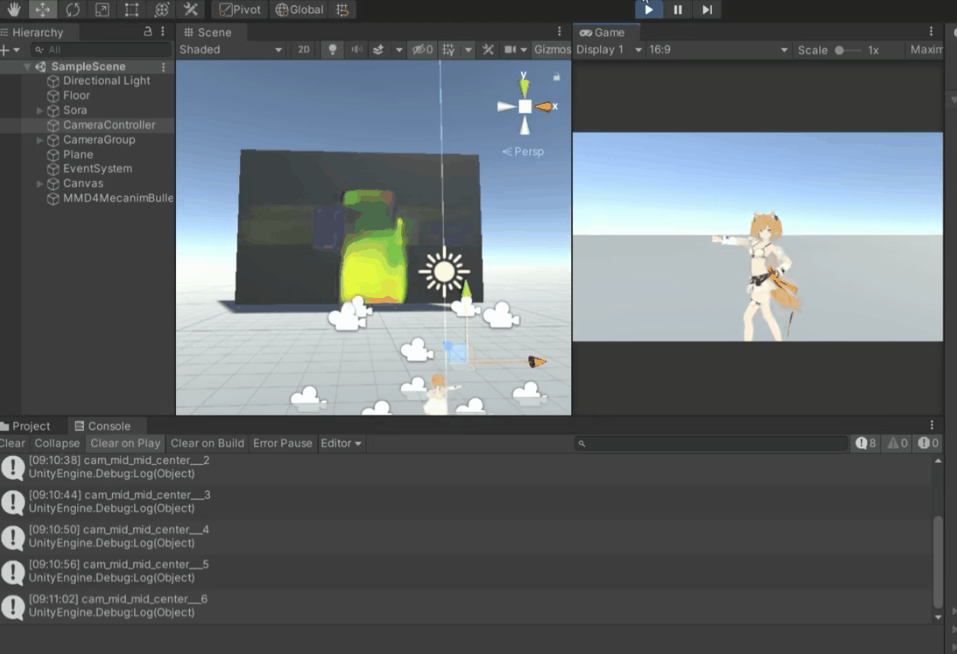957x654 pixels.
Task: Toggle 2D view mode in Scene
Action: (x=303, y=50)
